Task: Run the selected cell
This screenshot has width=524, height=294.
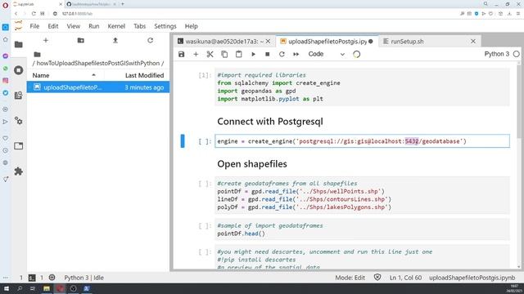Action: [253, 54]
